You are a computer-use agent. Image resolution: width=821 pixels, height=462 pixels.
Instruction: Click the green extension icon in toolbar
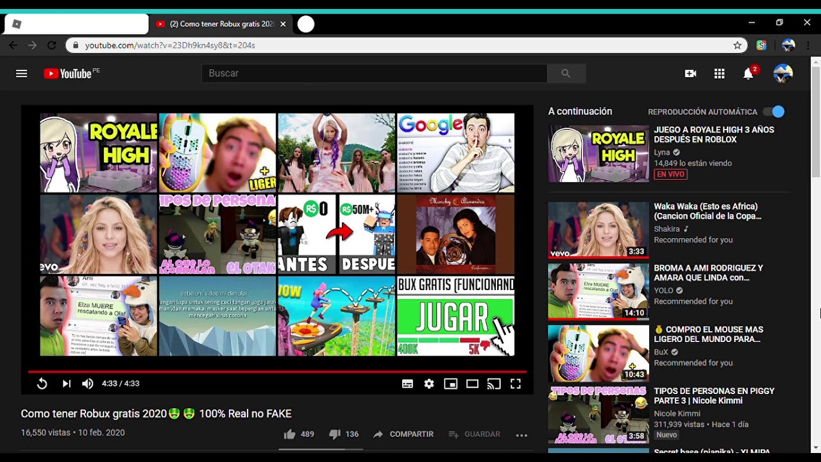pyautogui.click(x=761, y=46)
